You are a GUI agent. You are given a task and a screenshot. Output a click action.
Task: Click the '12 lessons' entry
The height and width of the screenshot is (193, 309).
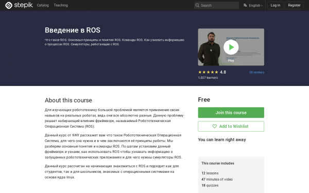coord(210,173)
